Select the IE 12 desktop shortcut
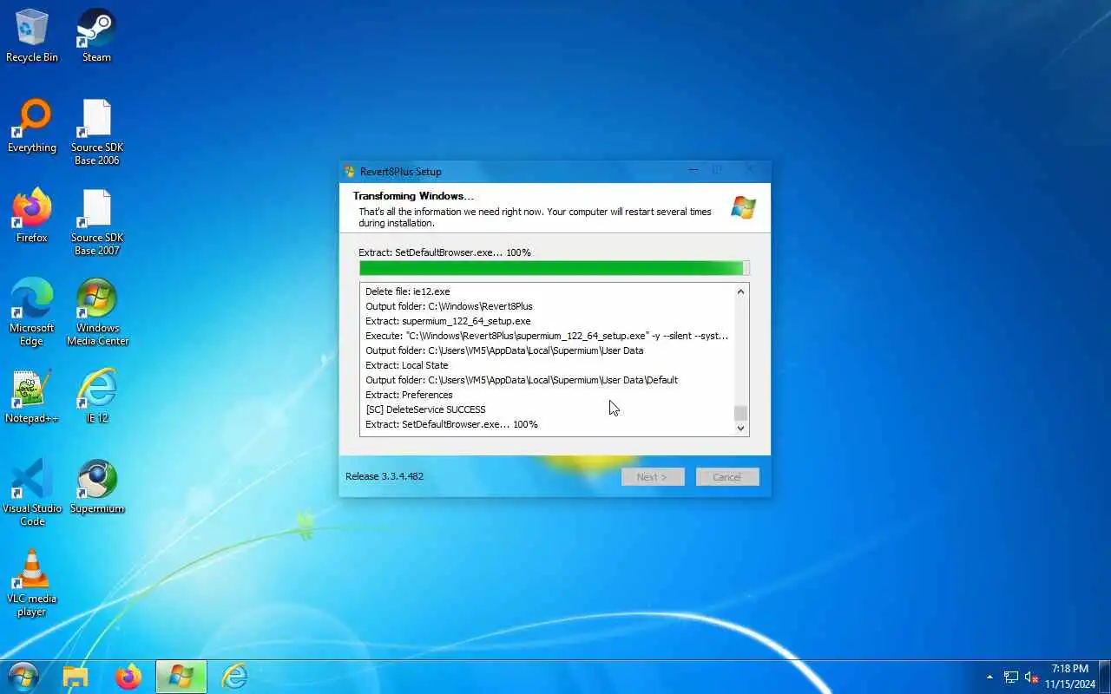 point(96,397)
